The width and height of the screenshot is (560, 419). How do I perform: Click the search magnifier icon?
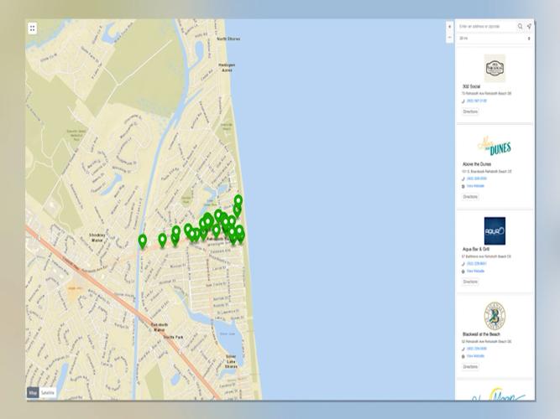coord(521,27)
